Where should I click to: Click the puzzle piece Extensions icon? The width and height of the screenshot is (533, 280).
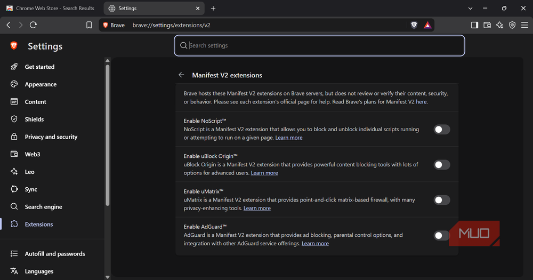coord(14,224)
